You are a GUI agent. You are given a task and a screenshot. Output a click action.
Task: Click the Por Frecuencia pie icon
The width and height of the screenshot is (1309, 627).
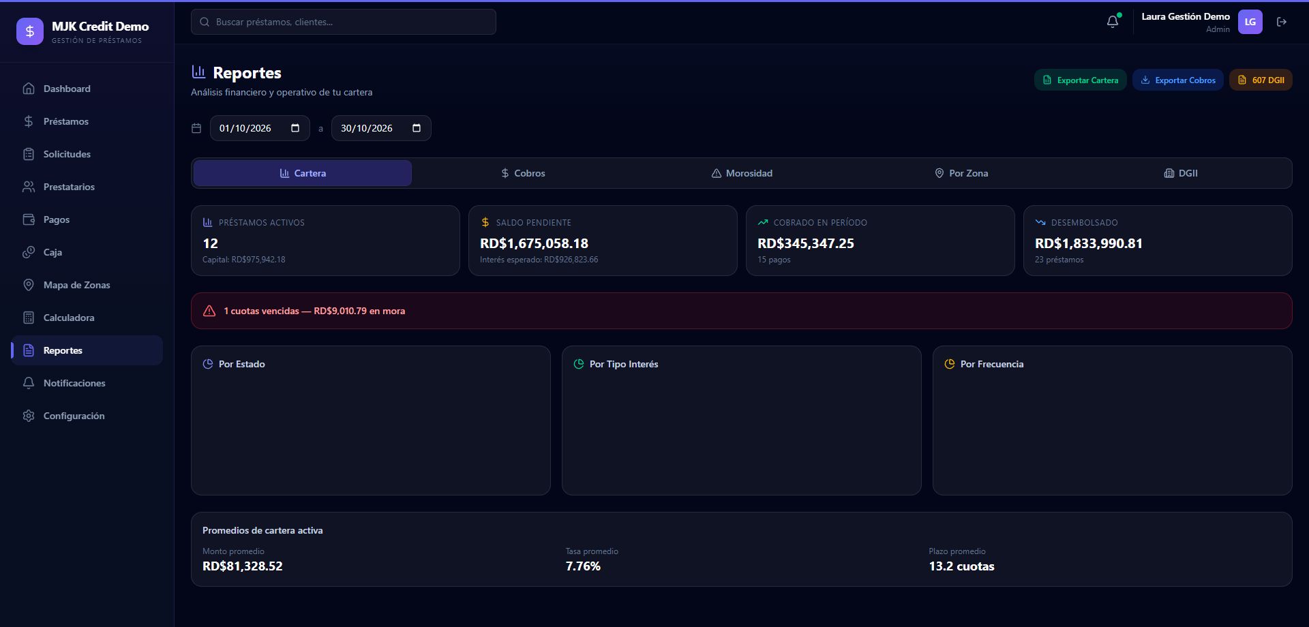click(x=950, y=364)
